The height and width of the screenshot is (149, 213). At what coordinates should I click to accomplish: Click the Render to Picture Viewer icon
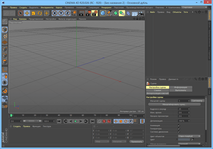pos(88,13)
